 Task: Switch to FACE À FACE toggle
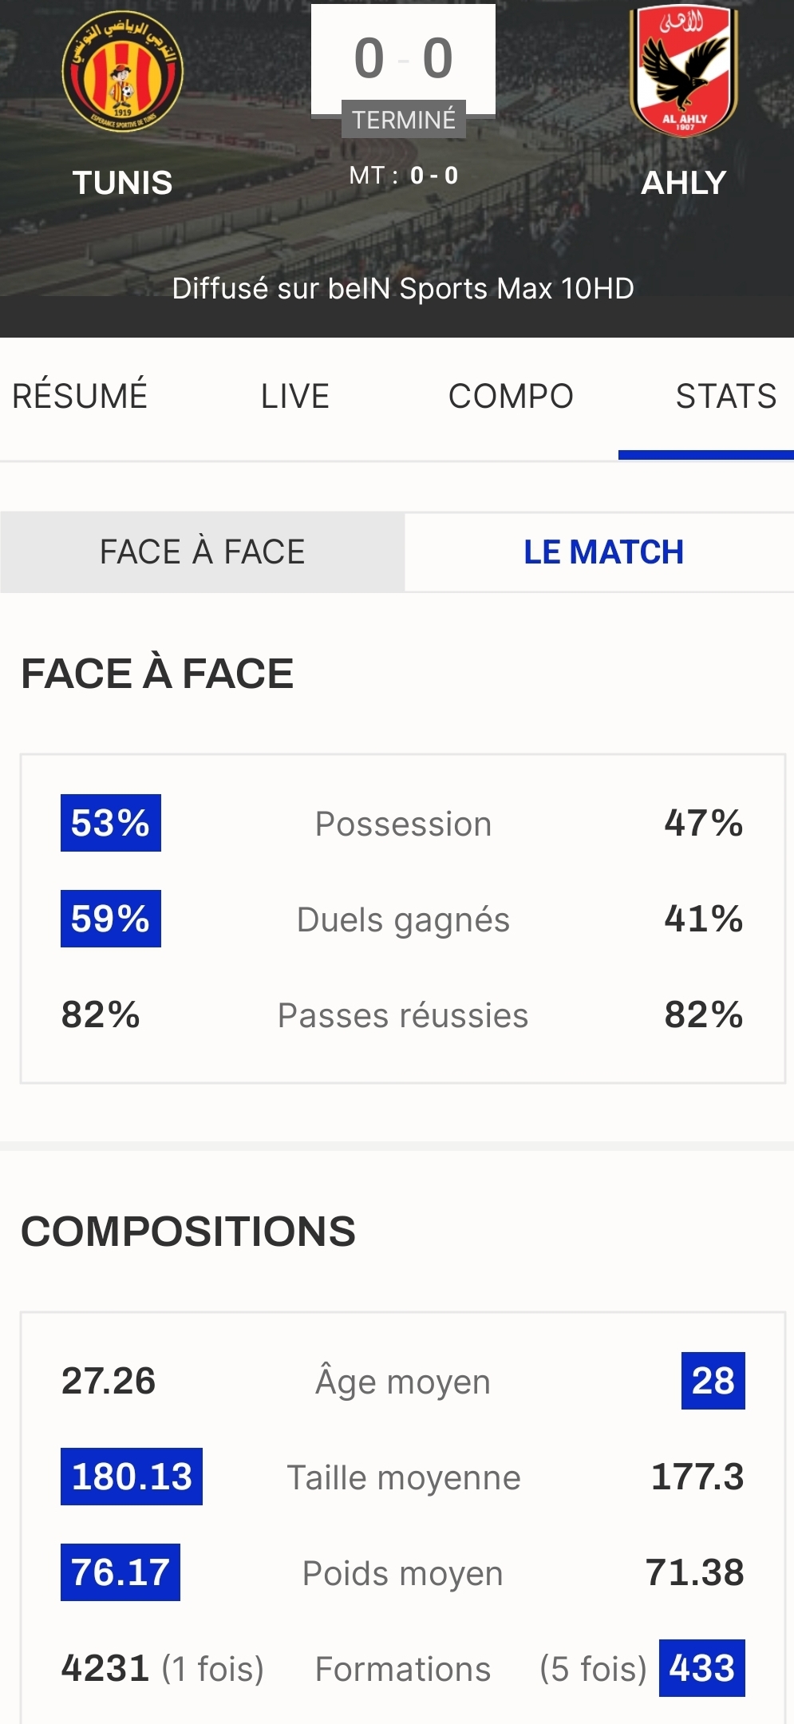click(x=203, y=552)
